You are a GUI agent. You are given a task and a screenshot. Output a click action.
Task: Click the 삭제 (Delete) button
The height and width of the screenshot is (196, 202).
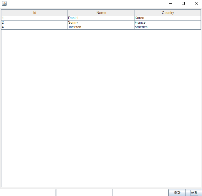tap(194, 193)
